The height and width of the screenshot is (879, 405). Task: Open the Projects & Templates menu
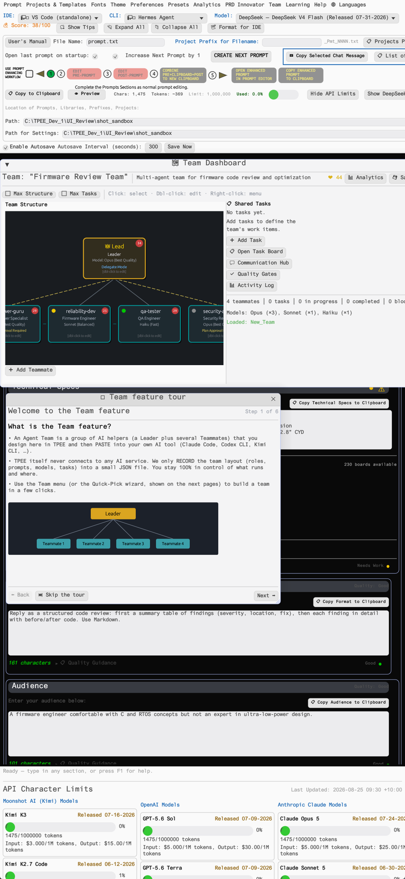[x=56, y=5]
